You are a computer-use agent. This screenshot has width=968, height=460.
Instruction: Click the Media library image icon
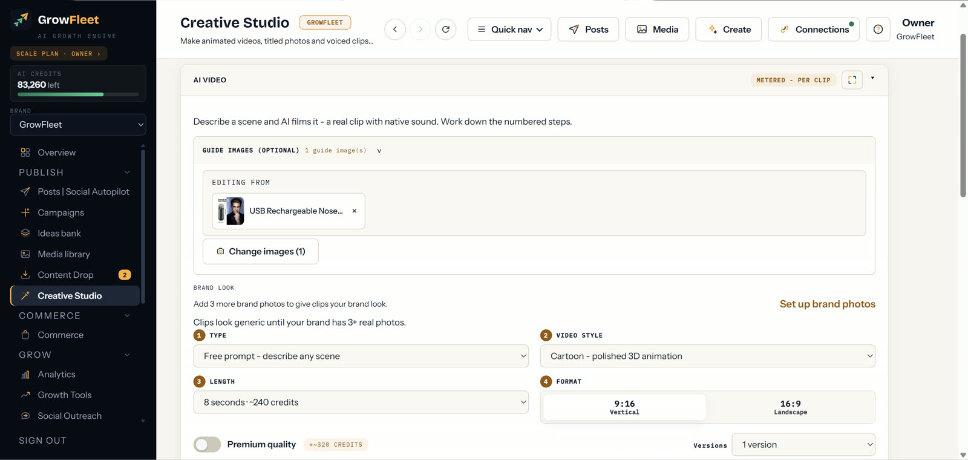coord(25,254)
